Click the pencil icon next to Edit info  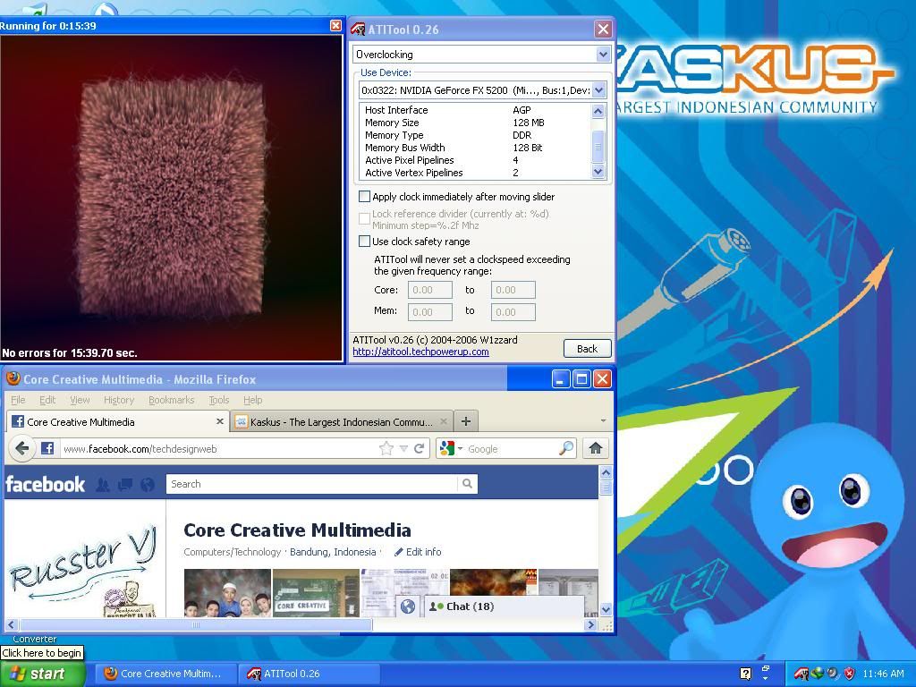(x=399, y=552)
